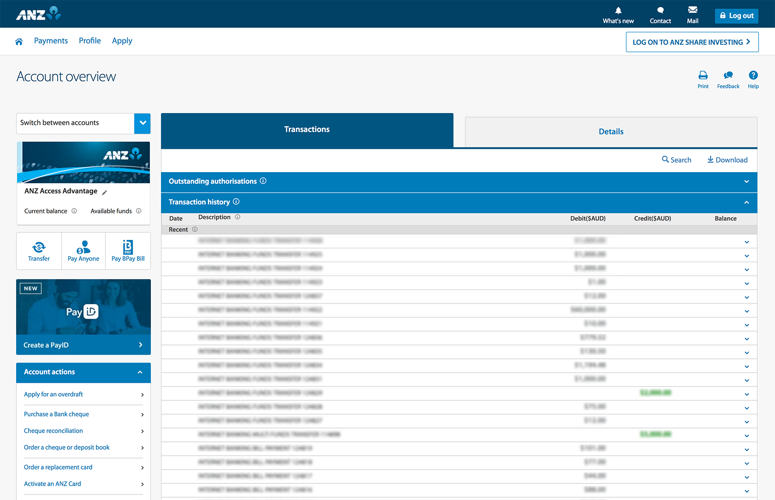This screenshot has height=500, width=775.
Task: Open the Switch between accounts dropdown
Action: [x=143, y=123]
